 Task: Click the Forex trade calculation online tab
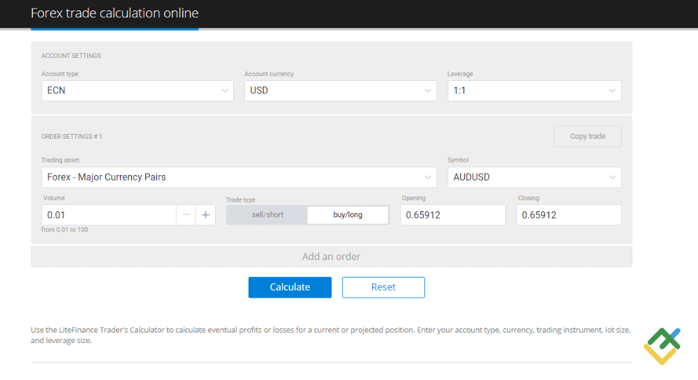[x=114, y=13]
